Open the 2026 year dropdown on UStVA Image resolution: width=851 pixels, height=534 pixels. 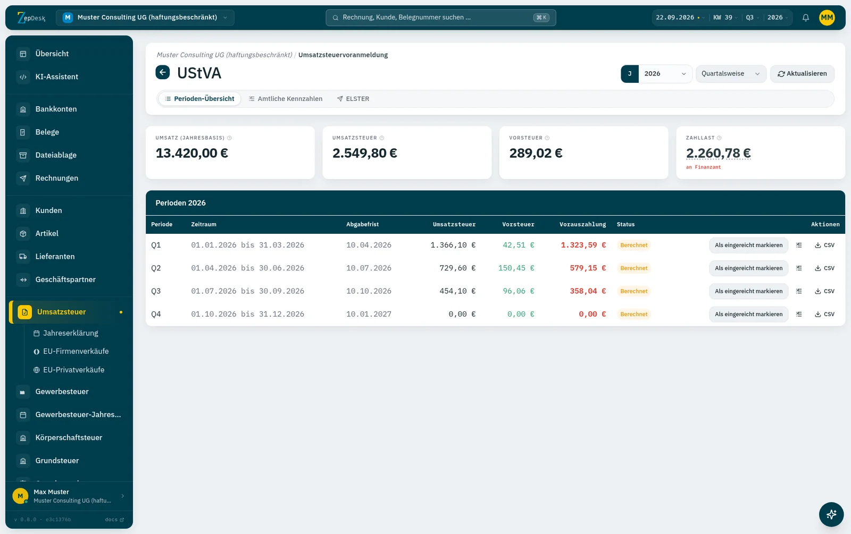(665, 74)
